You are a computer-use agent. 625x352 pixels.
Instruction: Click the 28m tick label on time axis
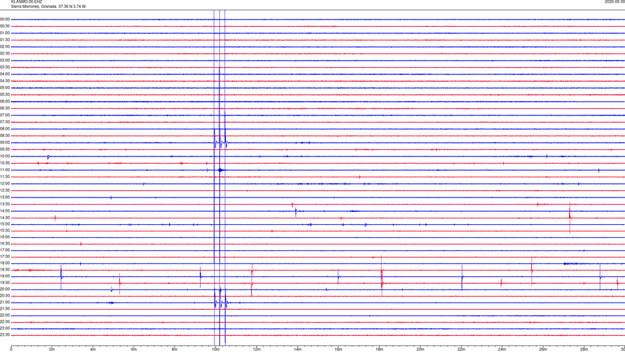584,349
